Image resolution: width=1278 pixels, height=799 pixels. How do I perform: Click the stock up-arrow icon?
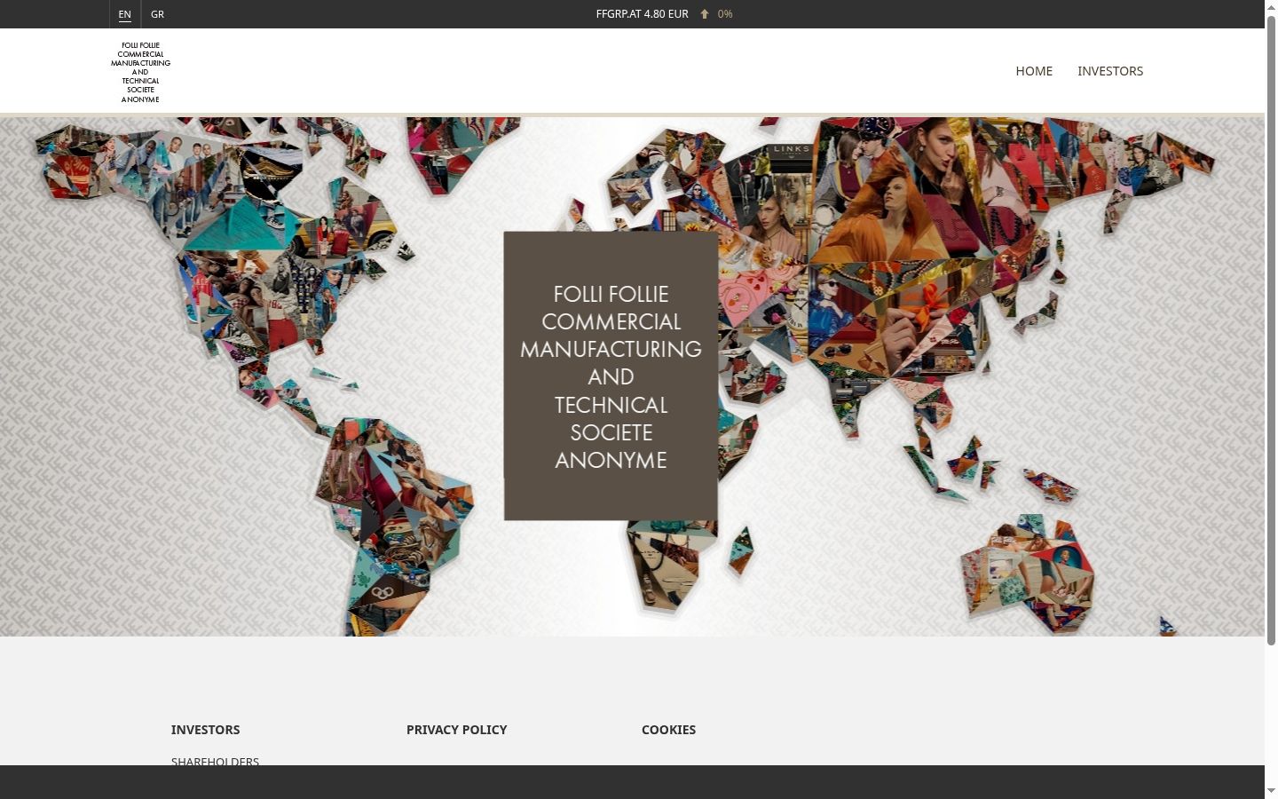[x=705, y=14]
